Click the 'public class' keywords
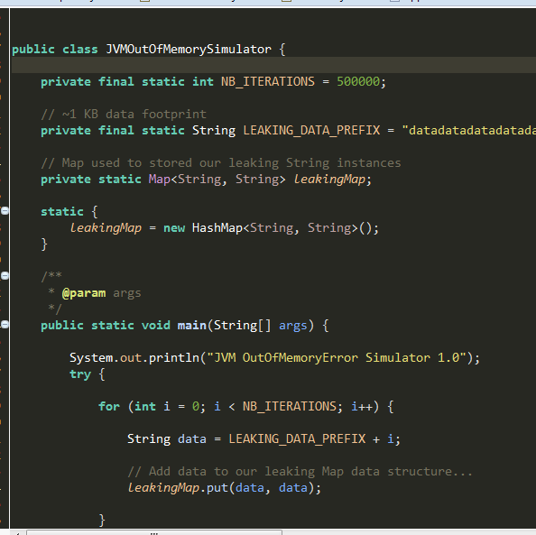Image resolution: width=536 pixels, height=535 pixels. 55,50
